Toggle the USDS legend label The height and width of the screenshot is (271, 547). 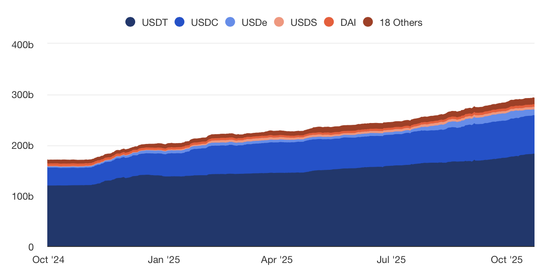pos(303,22)
